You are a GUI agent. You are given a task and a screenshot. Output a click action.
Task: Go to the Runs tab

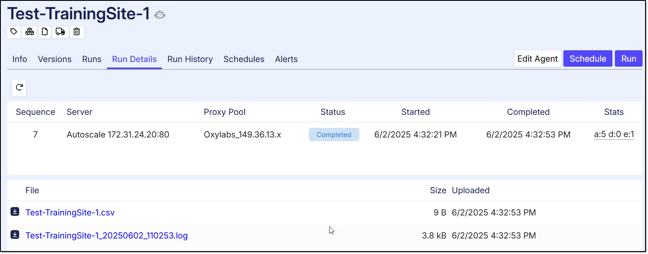point(92,59)
